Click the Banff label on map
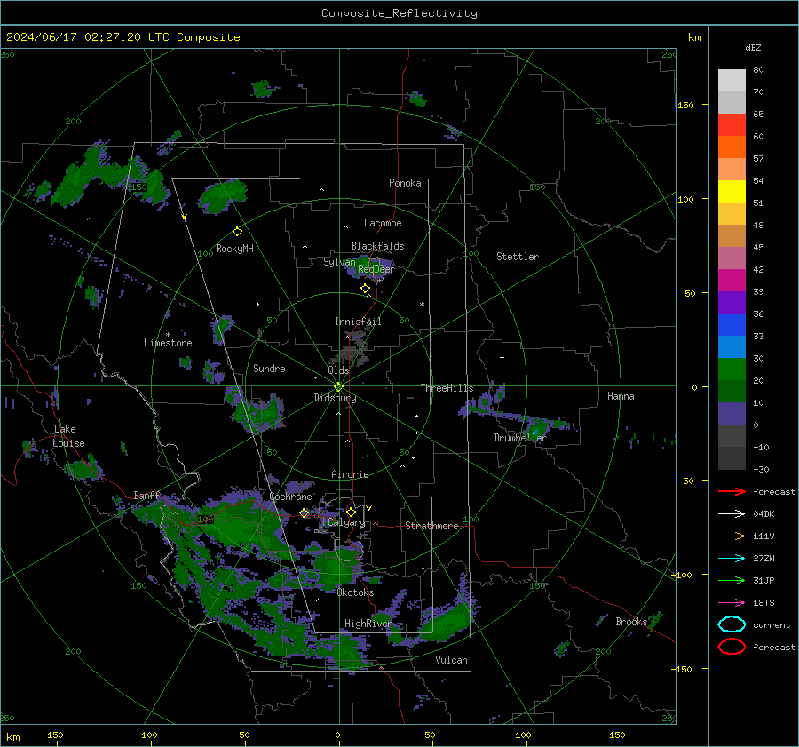 tap(146, 495)
